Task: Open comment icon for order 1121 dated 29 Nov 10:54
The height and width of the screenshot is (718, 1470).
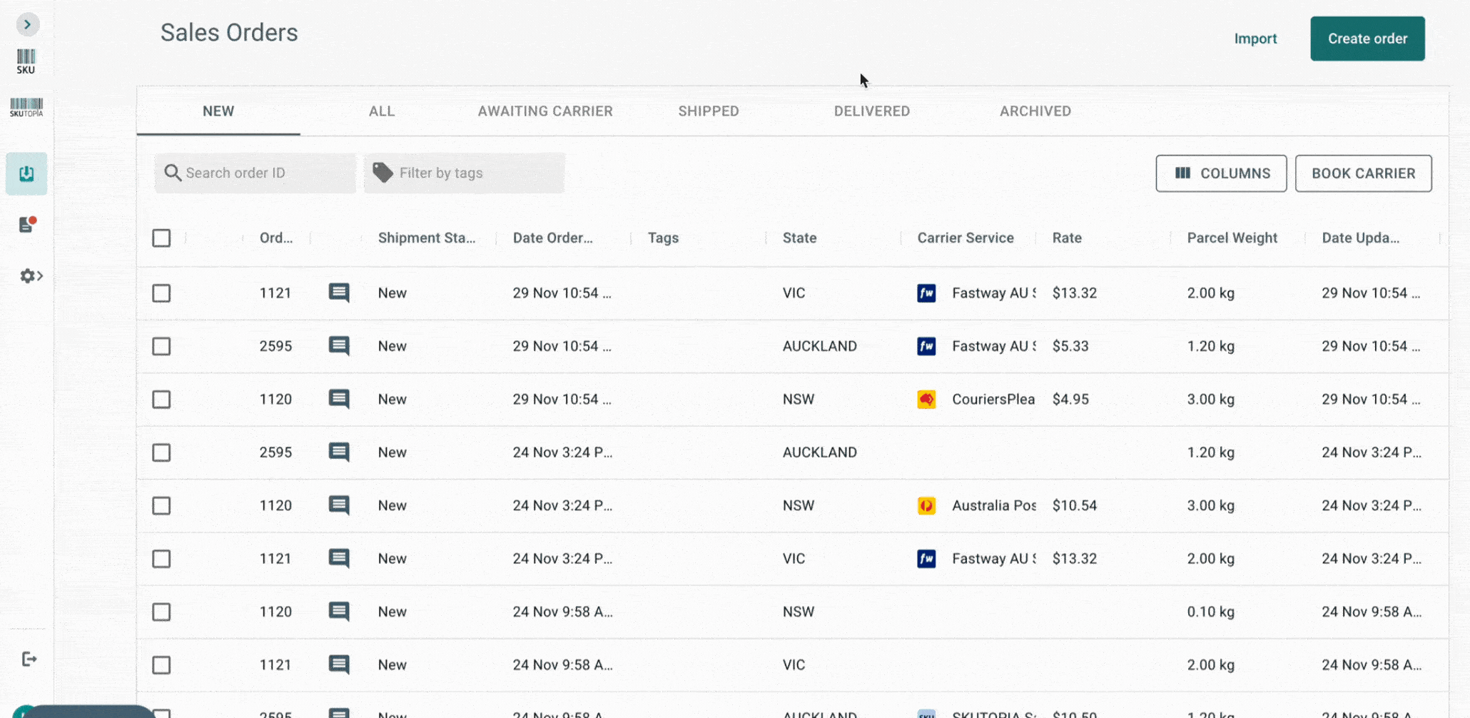Action: [339, 293]
